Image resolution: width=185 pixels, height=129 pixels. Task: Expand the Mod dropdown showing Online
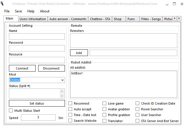(62, 80)
